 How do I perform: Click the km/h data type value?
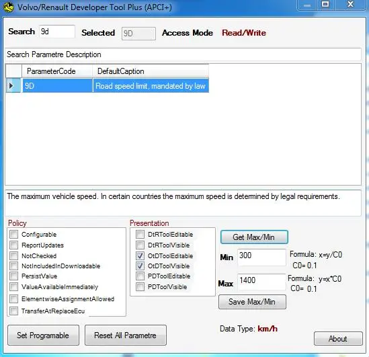[268, 329]
